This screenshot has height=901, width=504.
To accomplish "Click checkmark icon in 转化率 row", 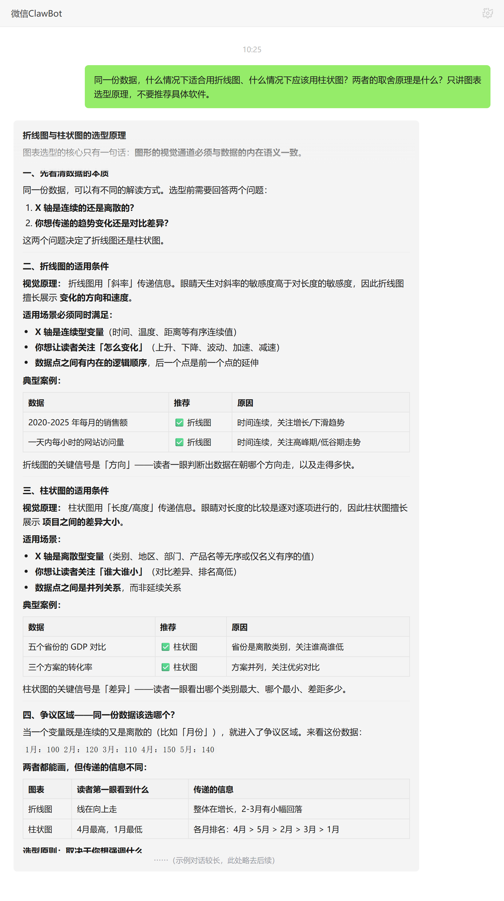I will coord(165,667).
